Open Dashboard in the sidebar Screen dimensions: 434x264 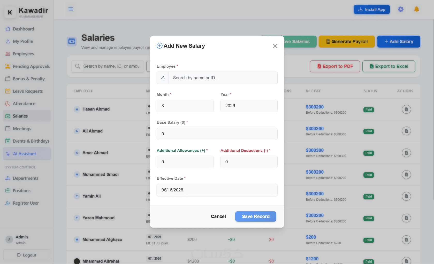(27, 29)
